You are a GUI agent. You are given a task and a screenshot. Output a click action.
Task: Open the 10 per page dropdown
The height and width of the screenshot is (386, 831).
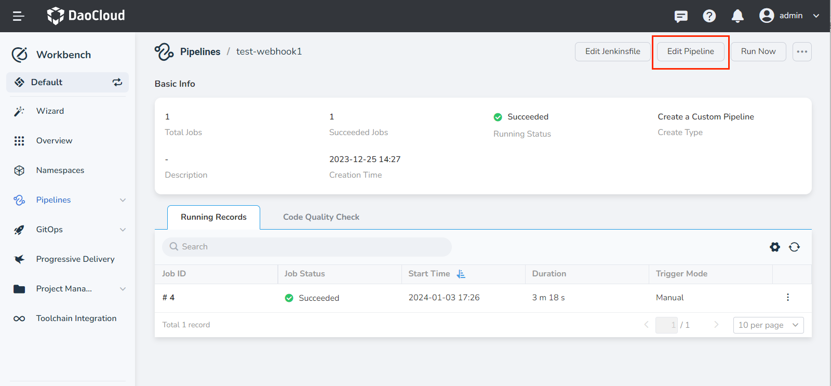[x=768, y=325]
